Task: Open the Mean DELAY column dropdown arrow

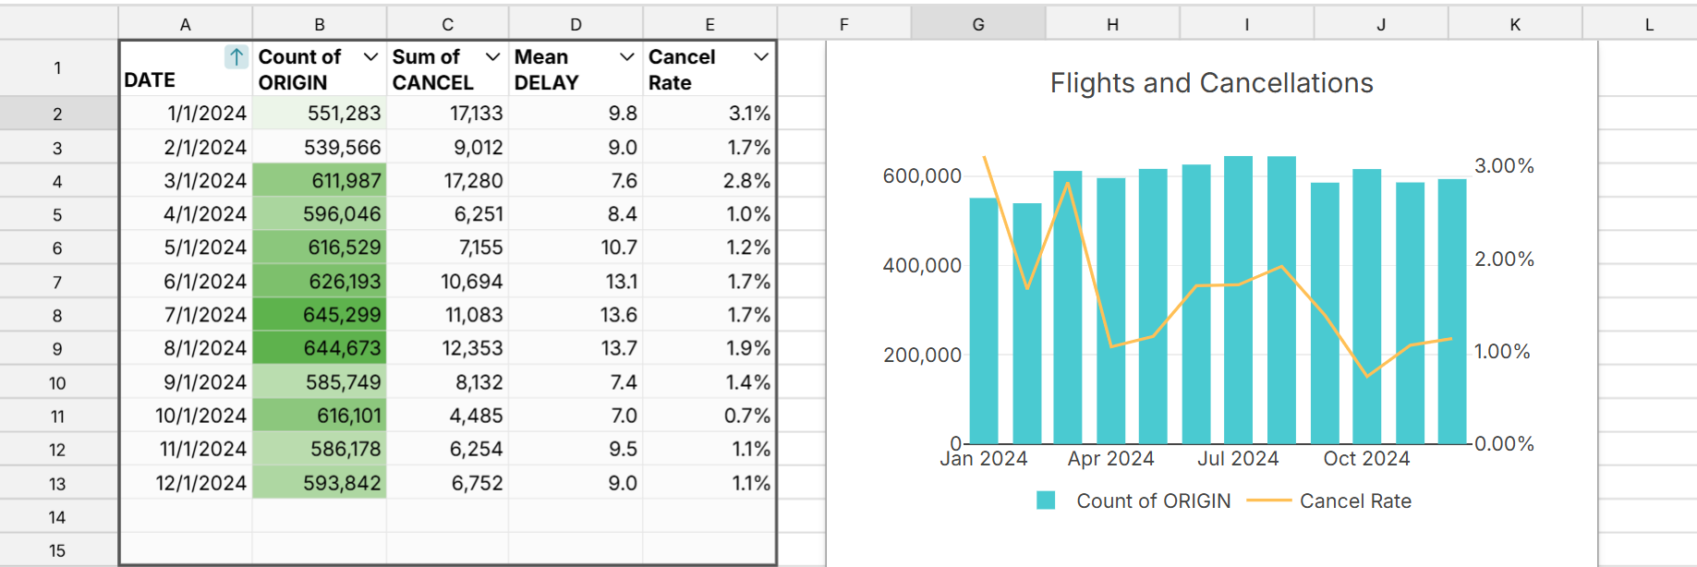Action: (x=626, y=57)
